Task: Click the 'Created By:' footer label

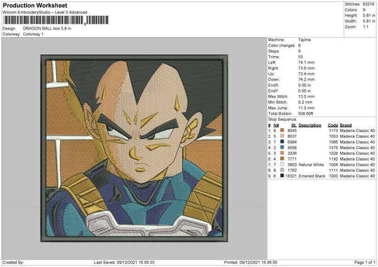Action: (x=13, y=262)
